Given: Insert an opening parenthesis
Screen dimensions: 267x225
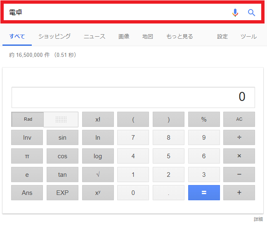Looking at the screenshot, I should (x=133, y=119).
